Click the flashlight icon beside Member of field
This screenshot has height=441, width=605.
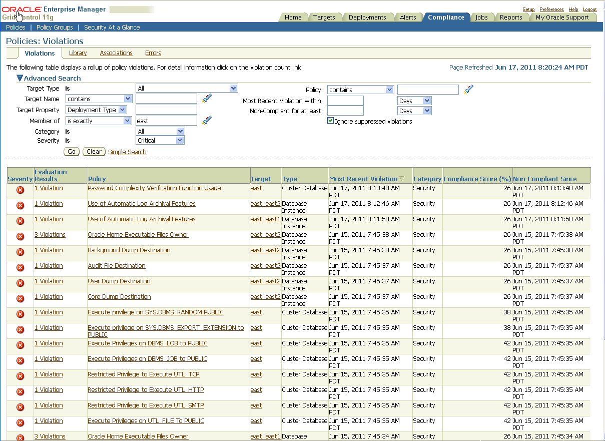click(x=207, y=120)
